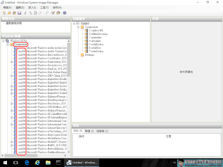Select the 6 auditUser pass icon

86,48
